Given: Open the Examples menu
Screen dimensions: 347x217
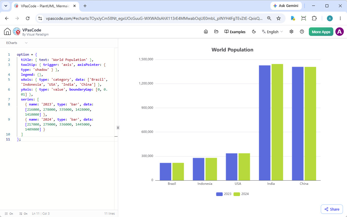Looking at the screenshot, I should [235, 32].
